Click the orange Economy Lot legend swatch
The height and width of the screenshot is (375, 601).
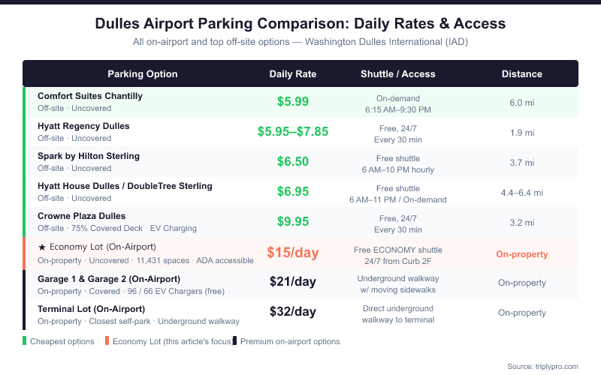click(107, 341)
